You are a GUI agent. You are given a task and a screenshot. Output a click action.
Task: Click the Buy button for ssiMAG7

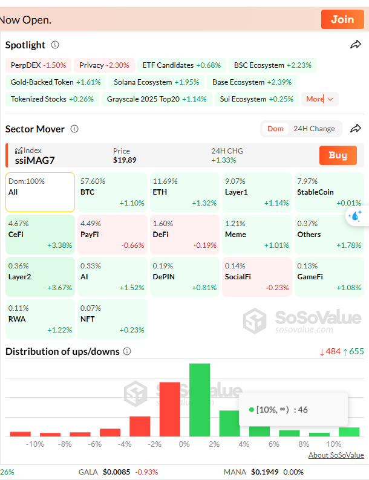(x=337, y=155)
